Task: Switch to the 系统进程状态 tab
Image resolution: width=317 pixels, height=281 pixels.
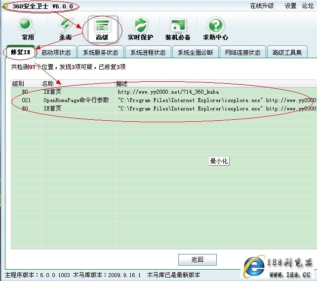Action: click(x=148, y=52)
